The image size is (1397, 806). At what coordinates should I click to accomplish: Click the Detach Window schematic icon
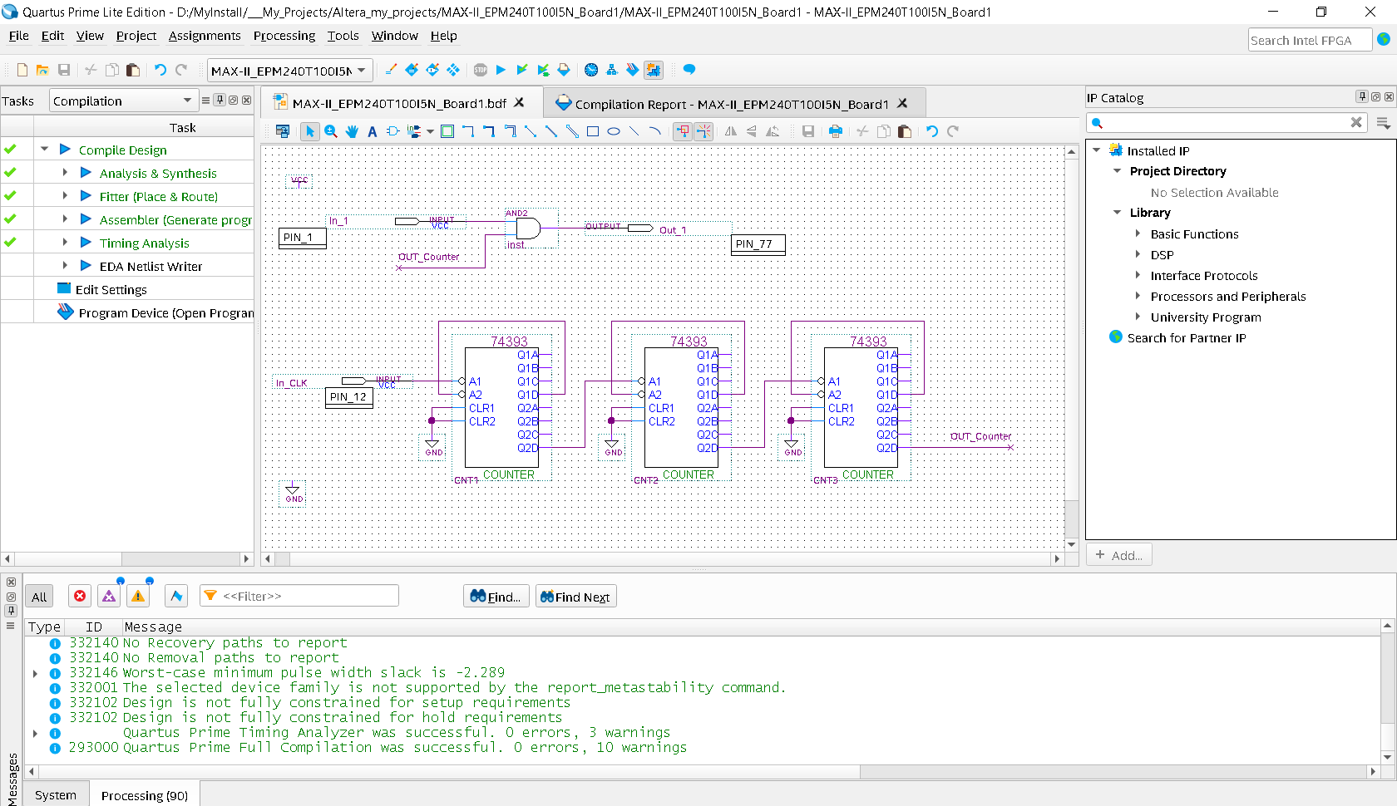[x=283, y=131]
